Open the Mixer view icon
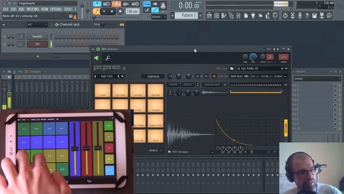344x194 pixels. (x=239, y=16)
